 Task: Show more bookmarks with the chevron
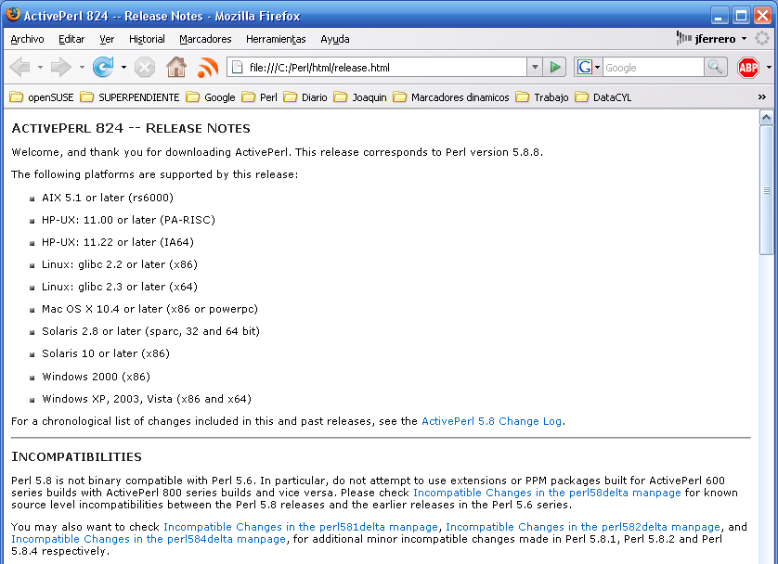pos(762,97)
